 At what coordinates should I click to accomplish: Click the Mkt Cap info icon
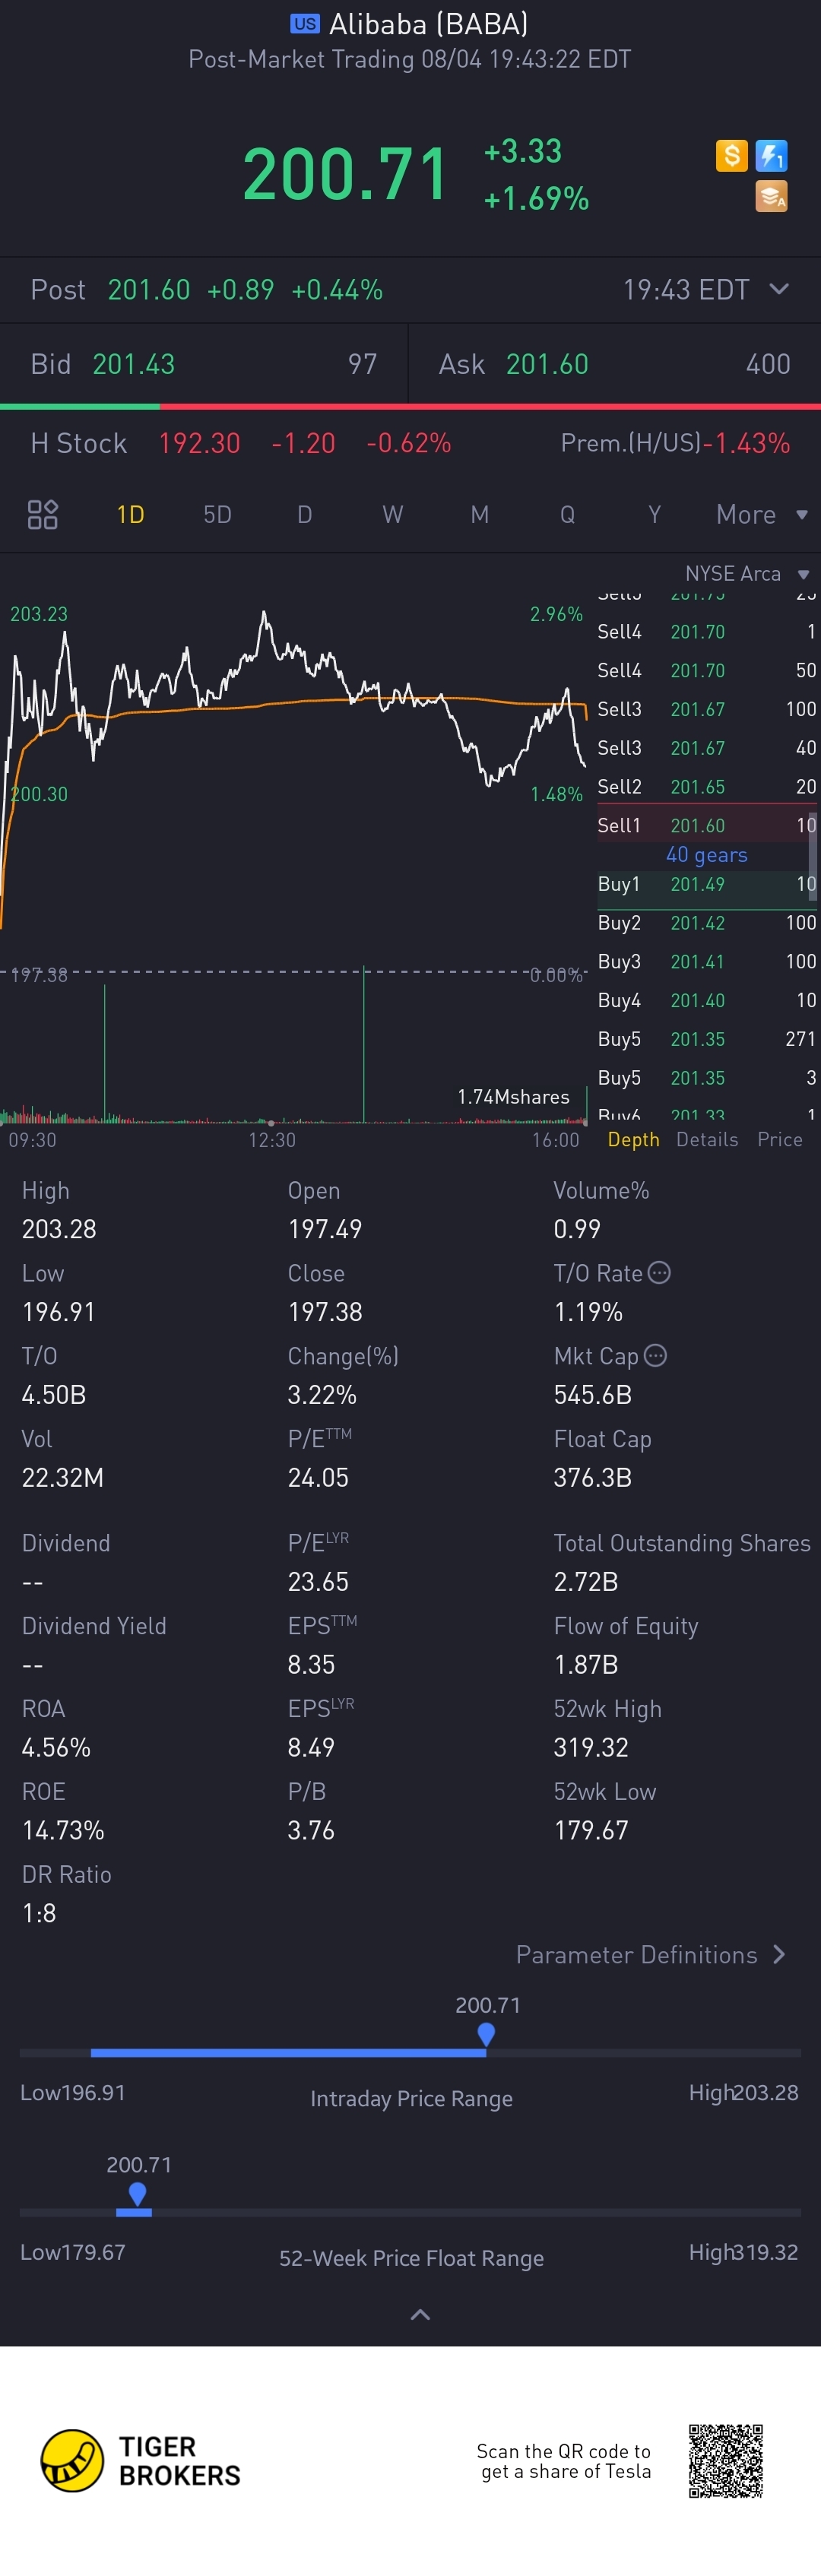pos(655,1355)
